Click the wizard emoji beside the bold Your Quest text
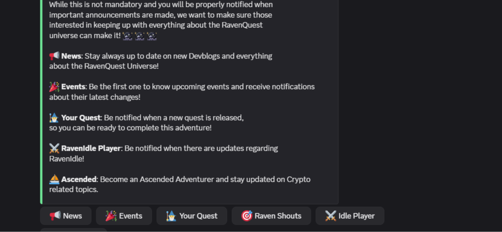This screenshot has width=502, height=232. coord(55,117)
